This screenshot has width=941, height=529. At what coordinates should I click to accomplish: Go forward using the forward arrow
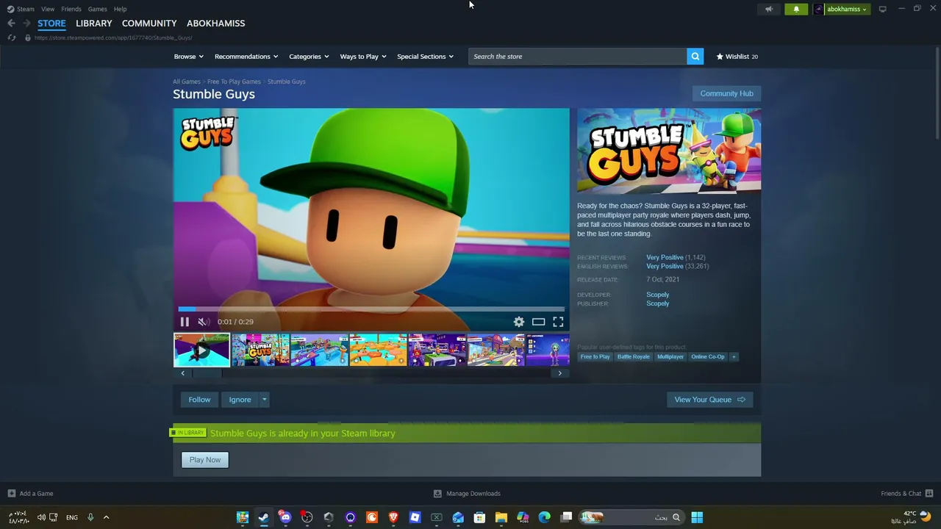point(26,24)
